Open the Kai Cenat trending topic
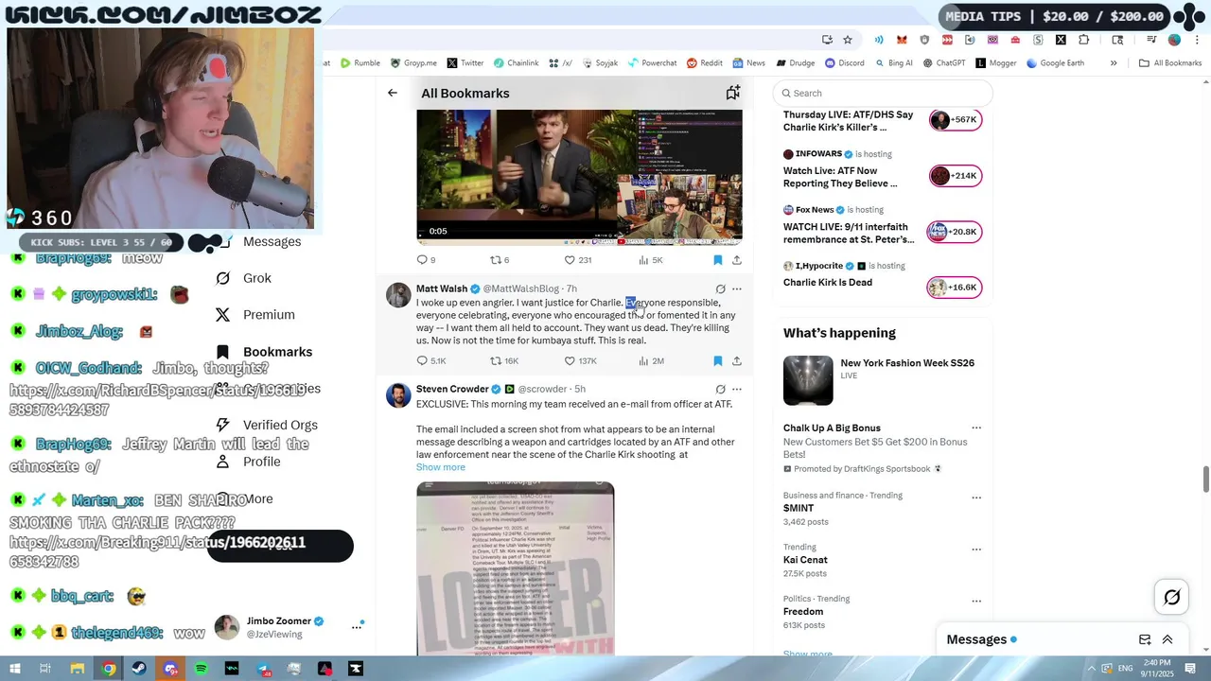The image size is (1211, 681). [x=805, y=560]
